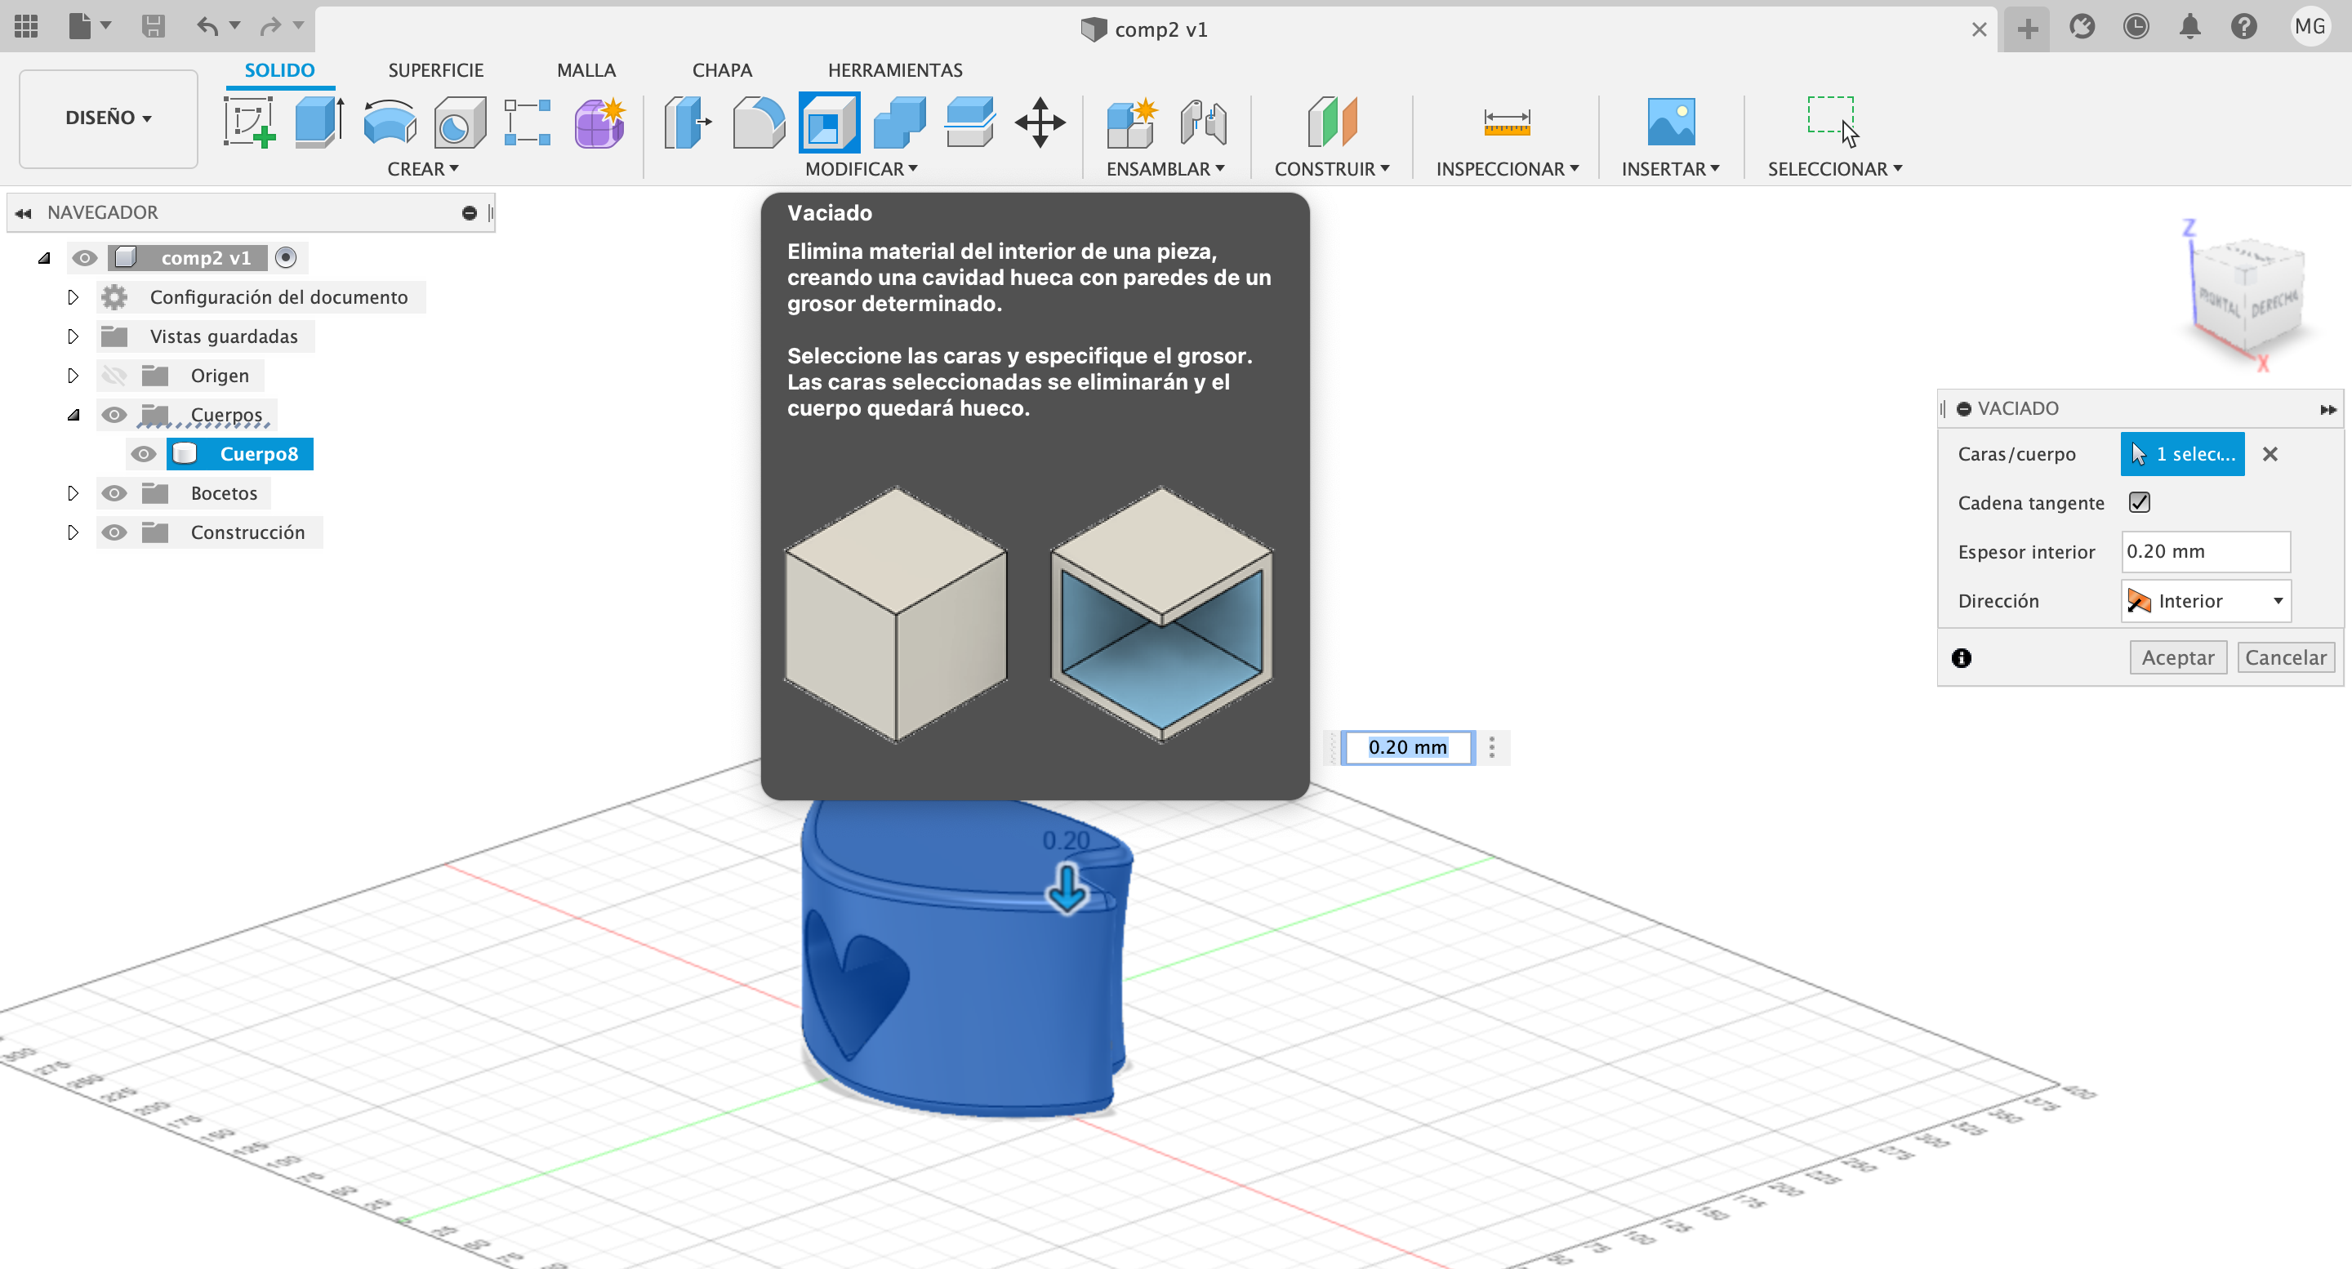Select the Joint tool

click(1202, 122)
